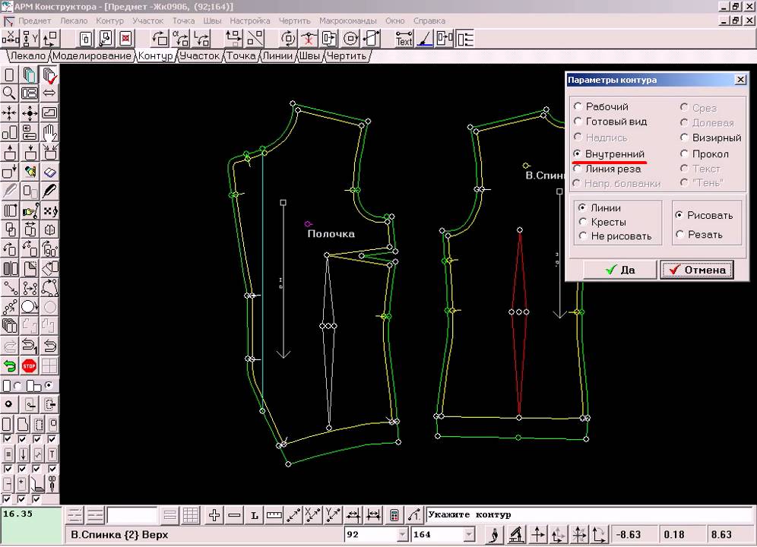
Task: Switch to the Моделирование tab
Action: 92,55
